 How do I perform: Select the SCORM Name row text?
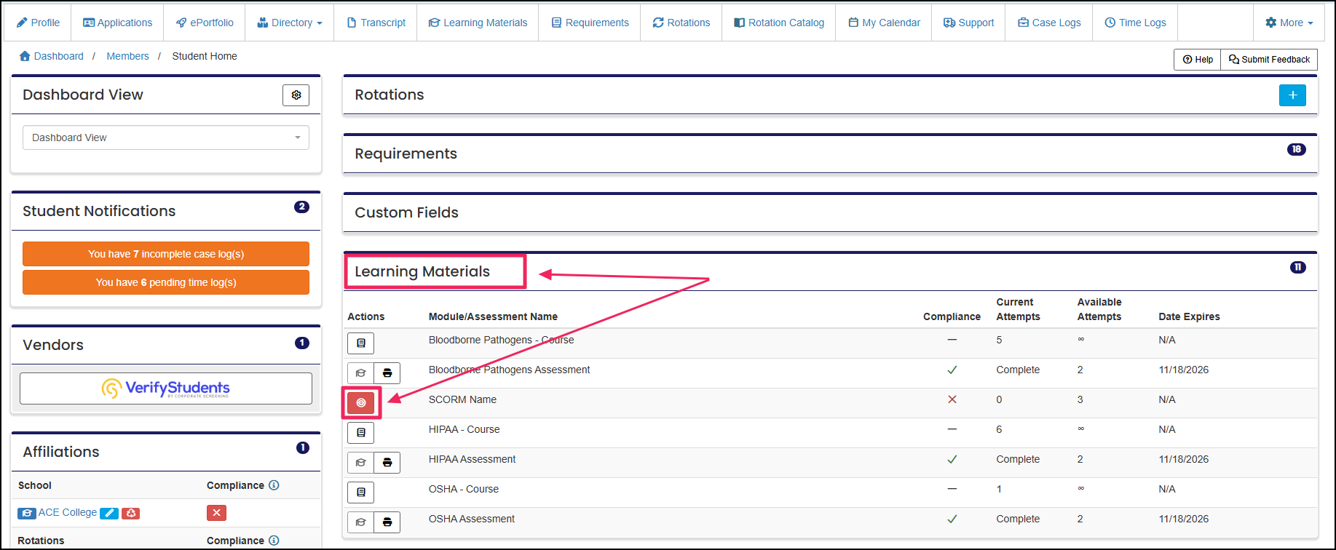462,399
